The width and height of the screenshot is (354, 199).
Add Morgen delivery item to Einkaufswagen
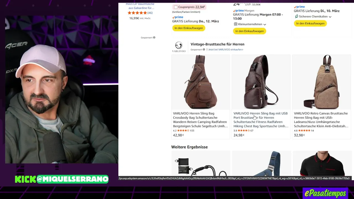pyautogui.click(x=249, y=31)
